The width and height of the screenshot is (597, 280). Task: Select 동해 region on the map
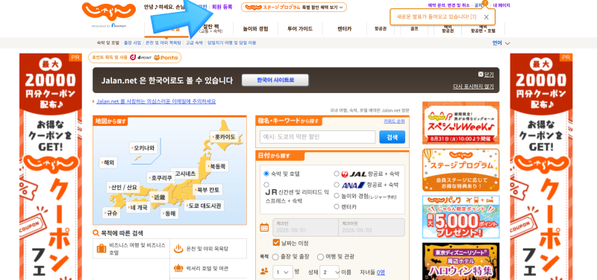[x=169, y=213]
